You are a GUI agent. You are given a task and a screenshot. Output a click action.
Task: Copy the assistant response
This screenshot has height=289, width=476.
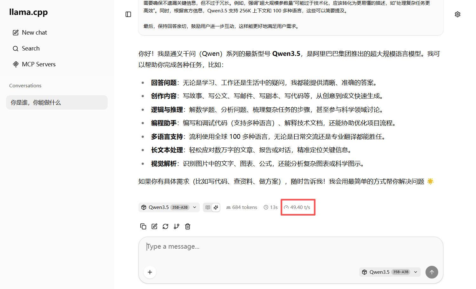(143, 226)
